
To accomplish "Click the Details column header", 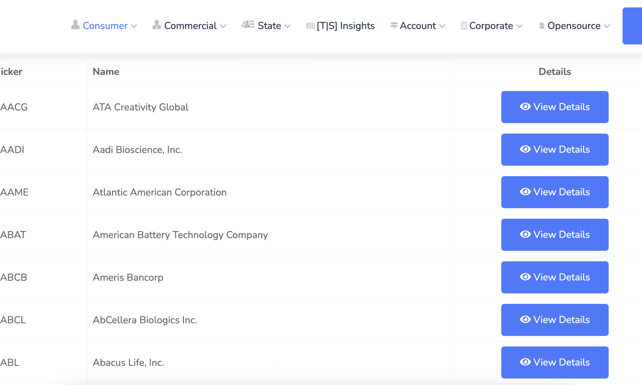I will (x=555, y=72).
